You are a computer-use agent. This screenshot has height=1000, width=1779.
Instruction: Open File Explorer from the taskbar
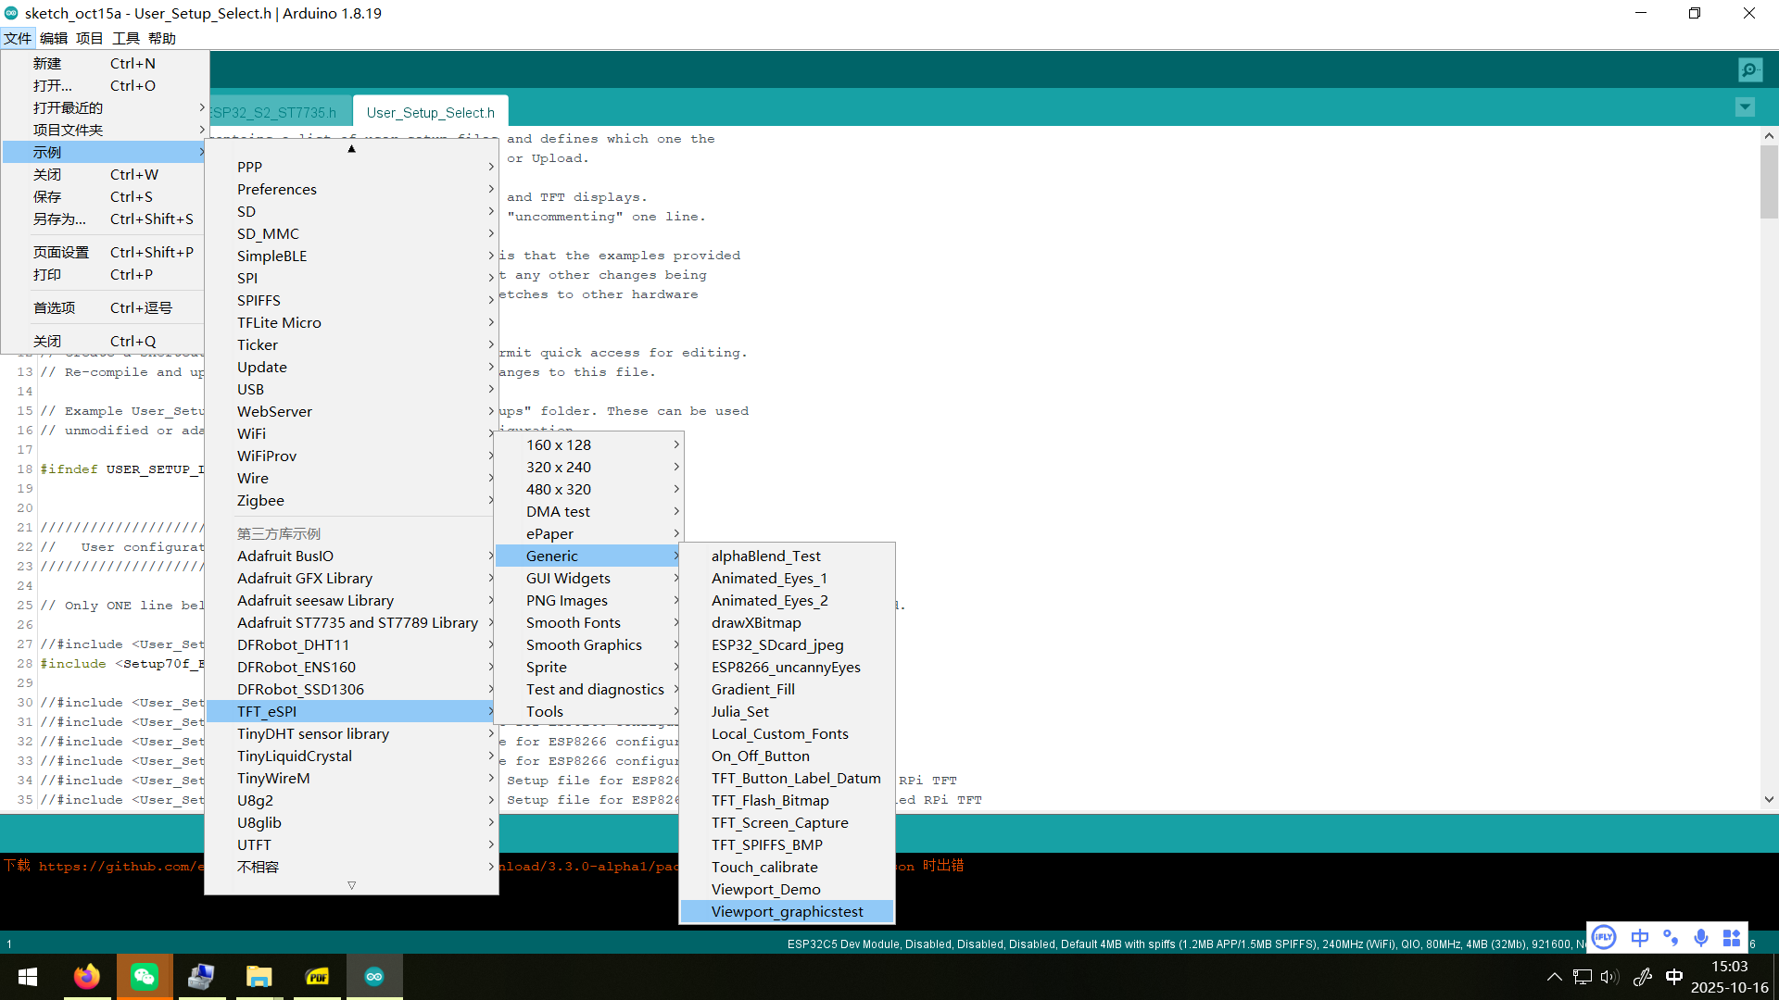point(259,977)
